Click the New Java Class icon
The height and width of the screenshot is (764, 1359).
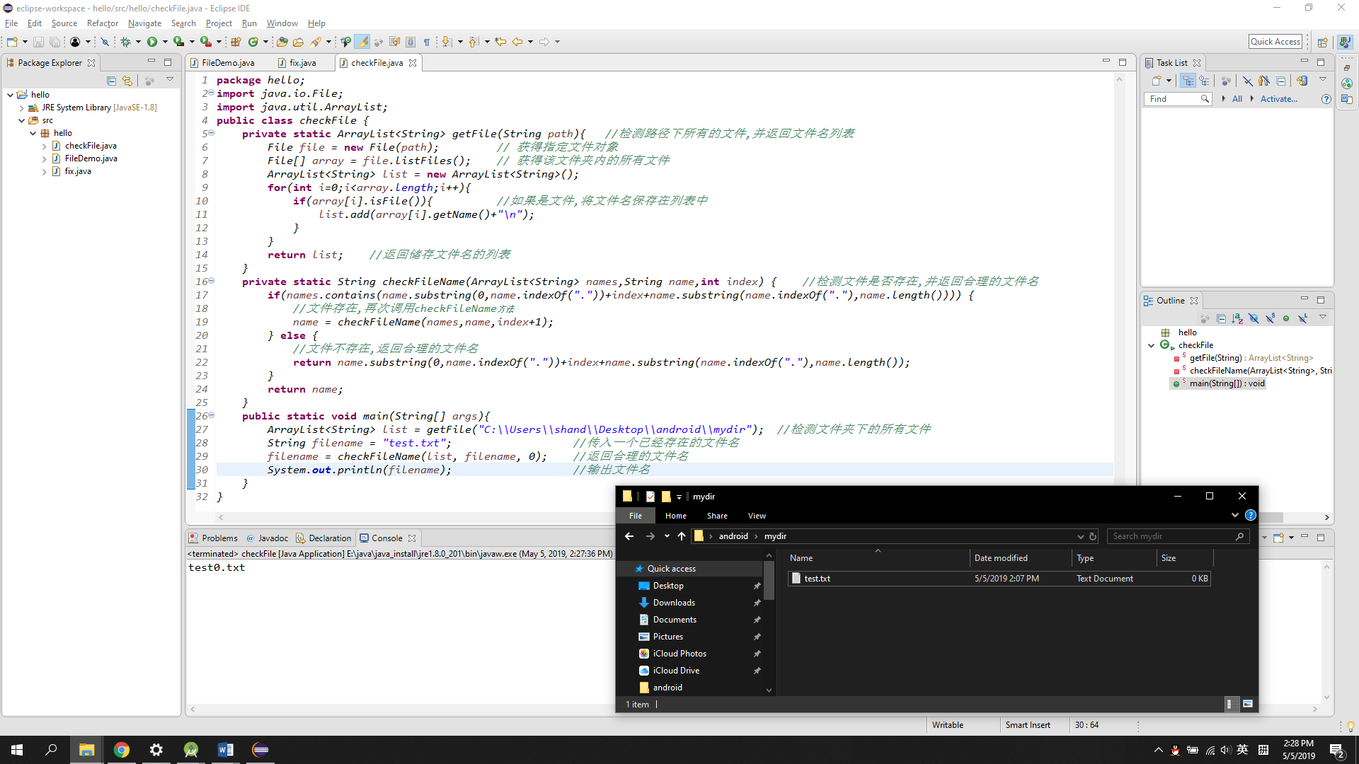coord(253,42)
